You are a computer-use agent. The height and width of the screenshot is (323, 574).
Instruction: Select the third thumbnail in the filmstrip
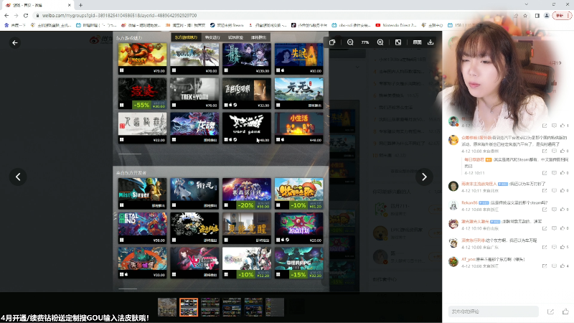click(x=210, y=307)
